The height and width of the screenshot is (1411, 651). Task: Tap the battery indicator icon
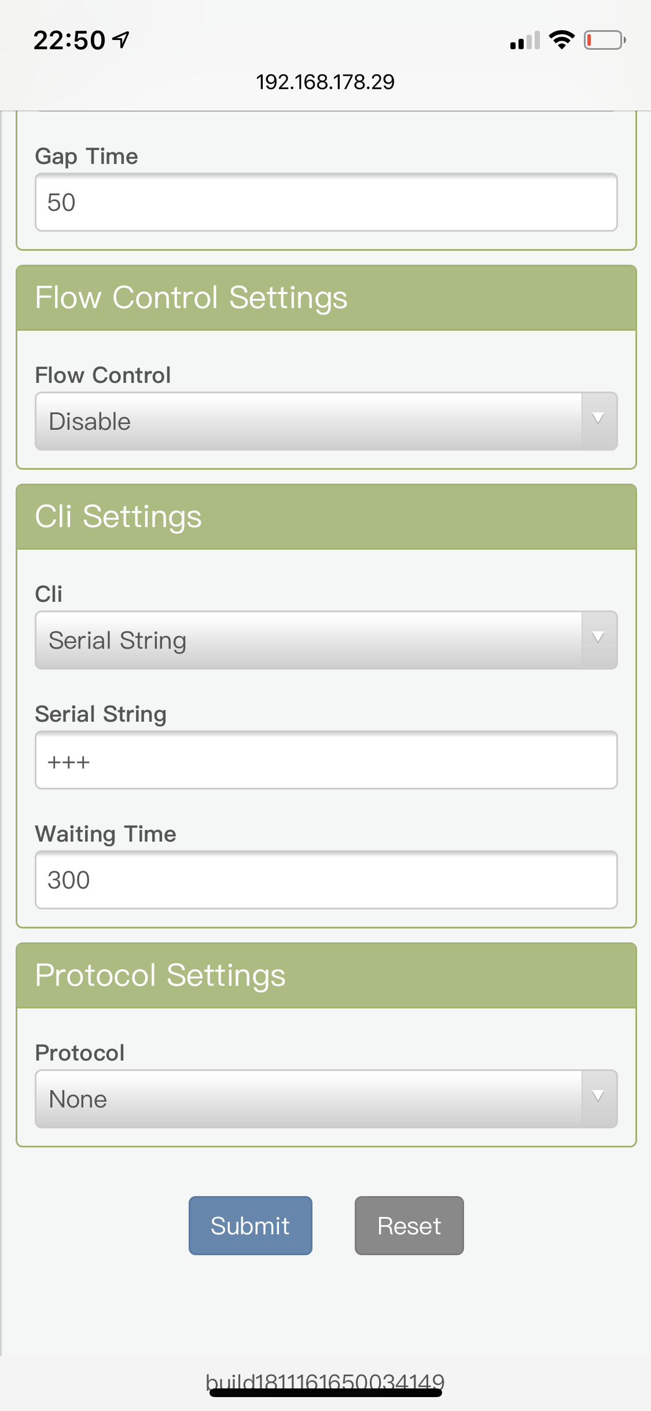pos(604,40)
